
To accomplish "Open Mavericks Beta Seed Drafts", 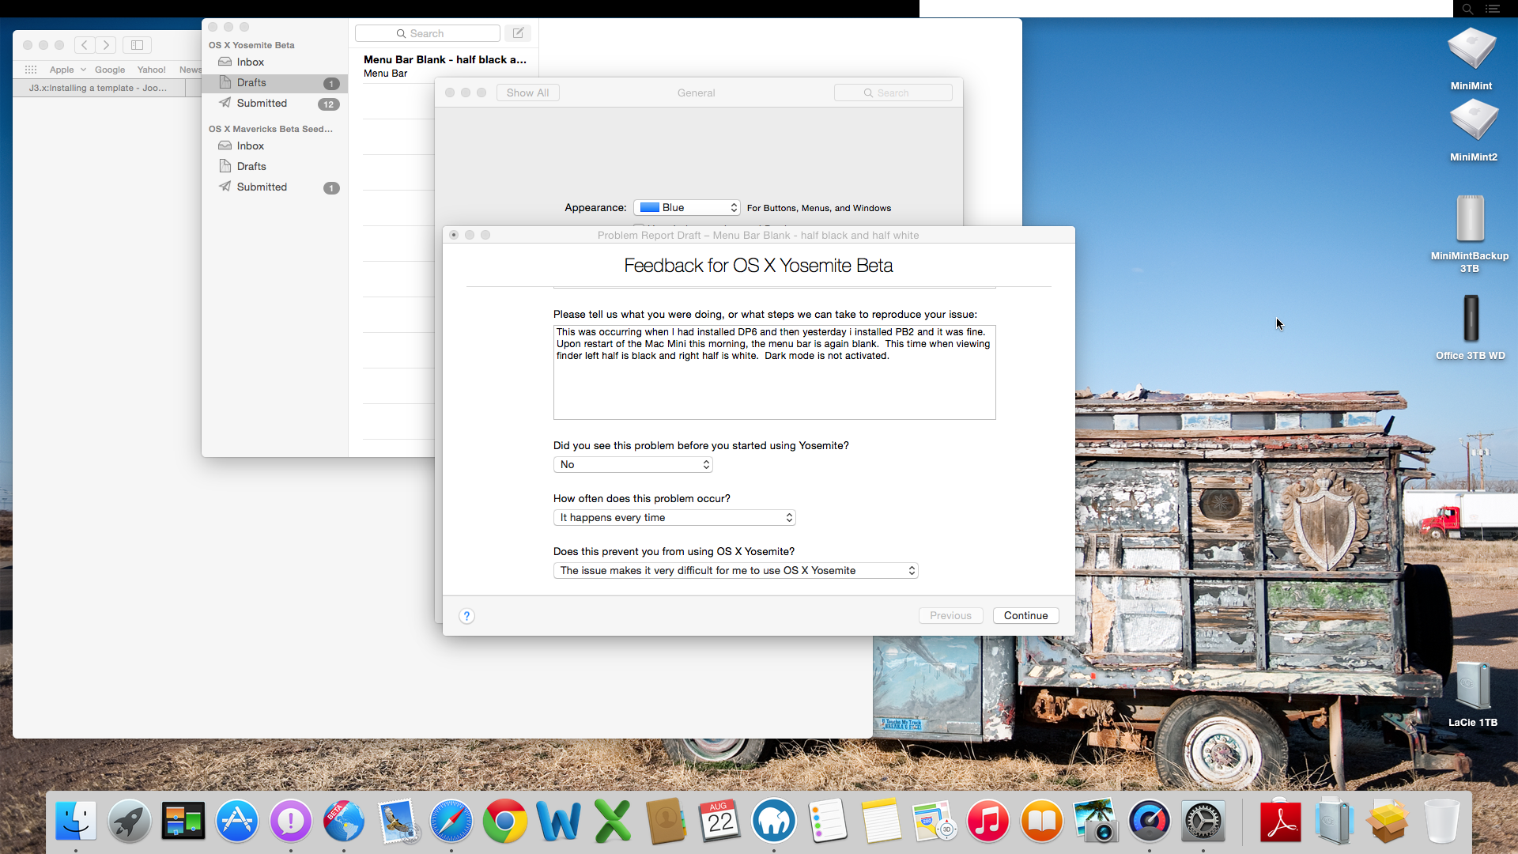I will click(274, 166).
